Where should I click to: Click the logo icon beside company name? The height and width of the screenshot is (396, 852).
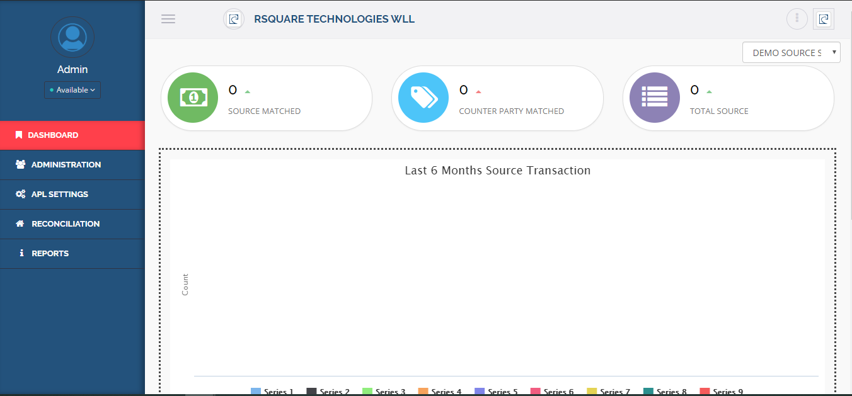point(234,19)
